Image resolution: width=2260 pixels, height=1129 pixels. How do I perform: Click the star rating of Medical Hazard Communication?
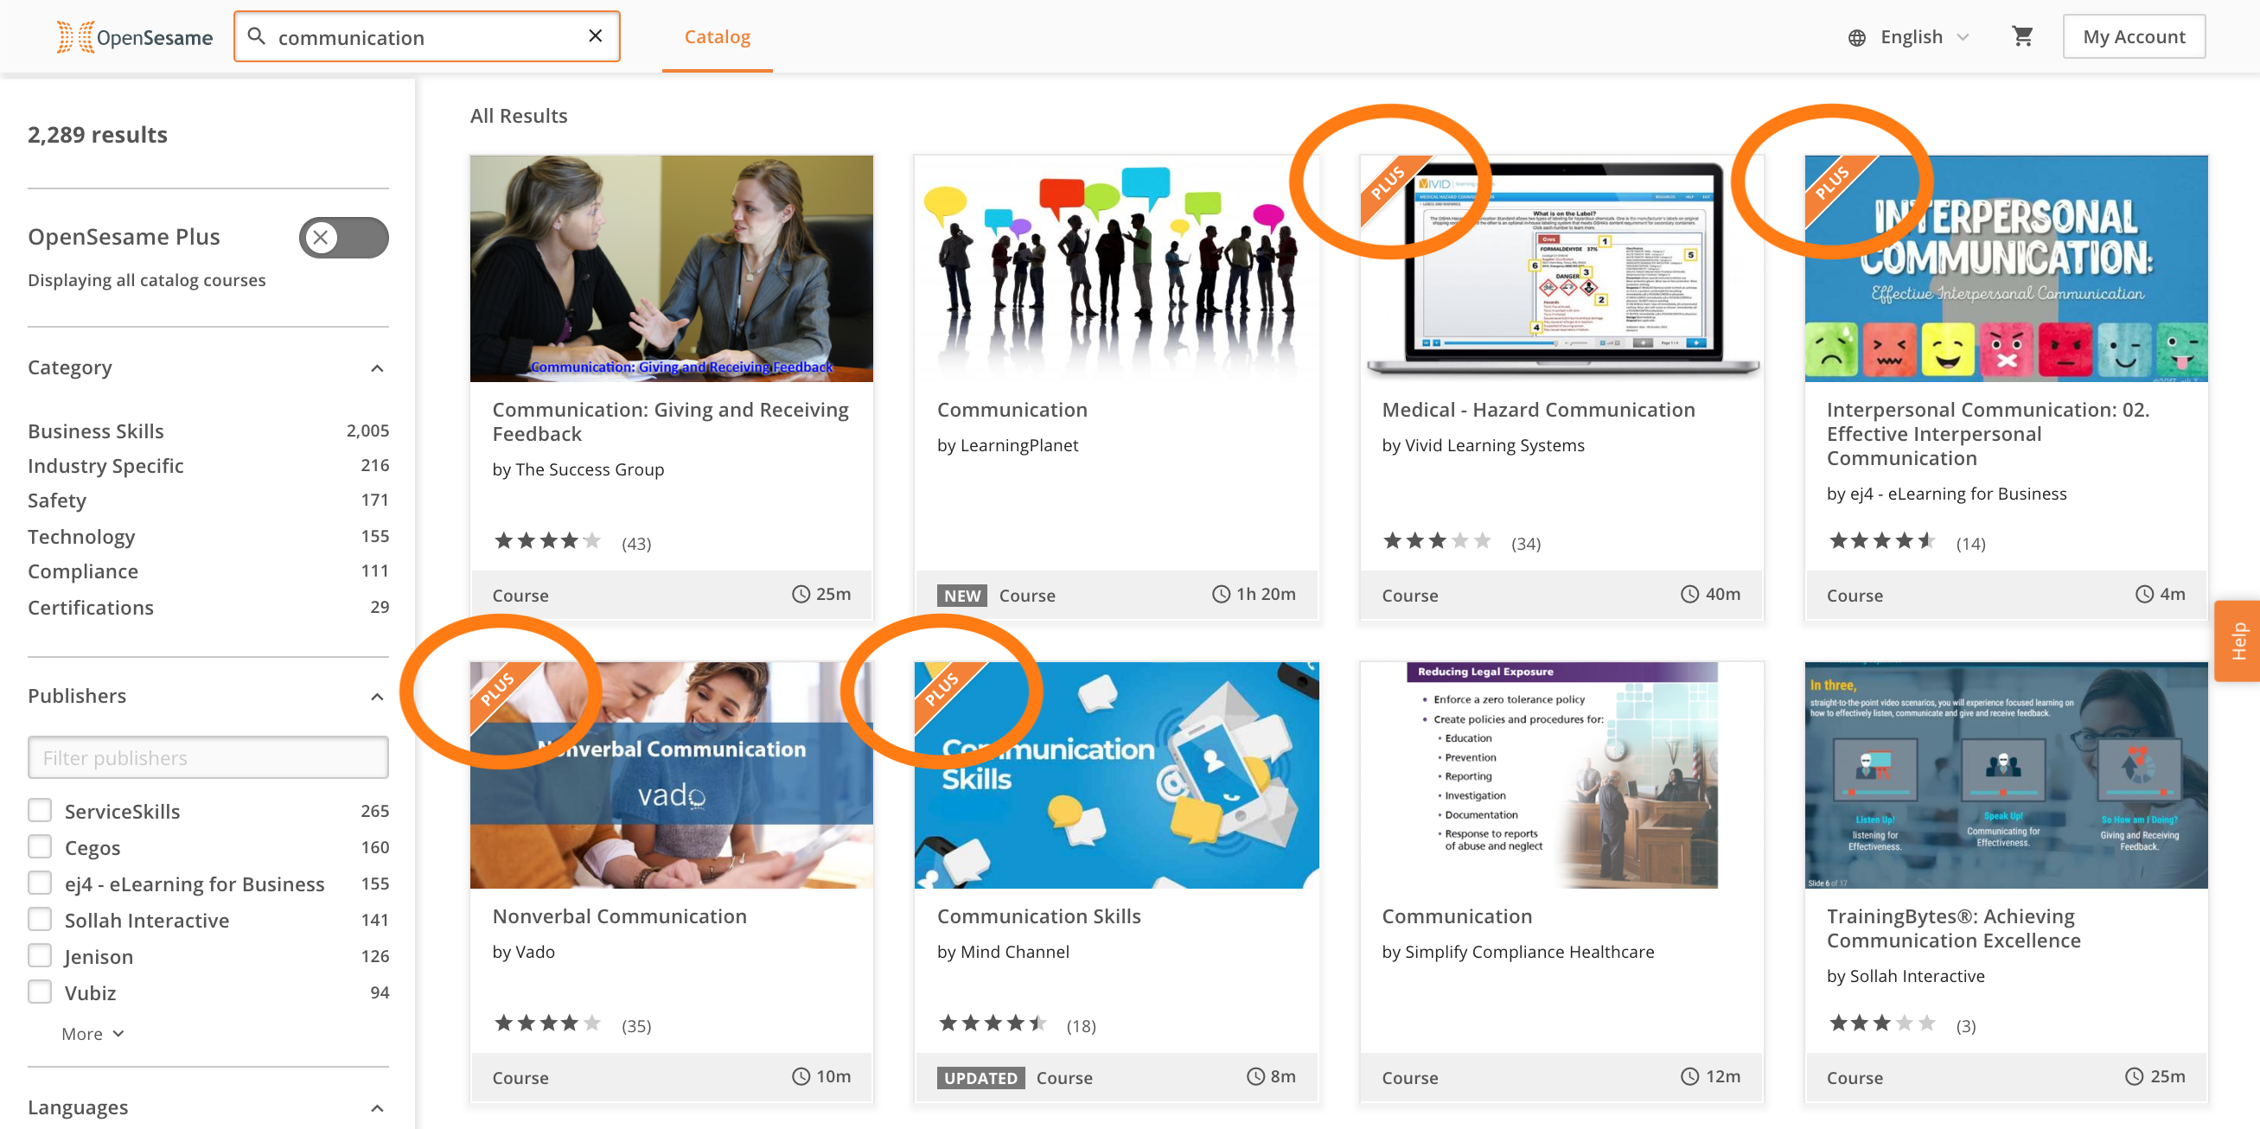tap(1437, 541)
